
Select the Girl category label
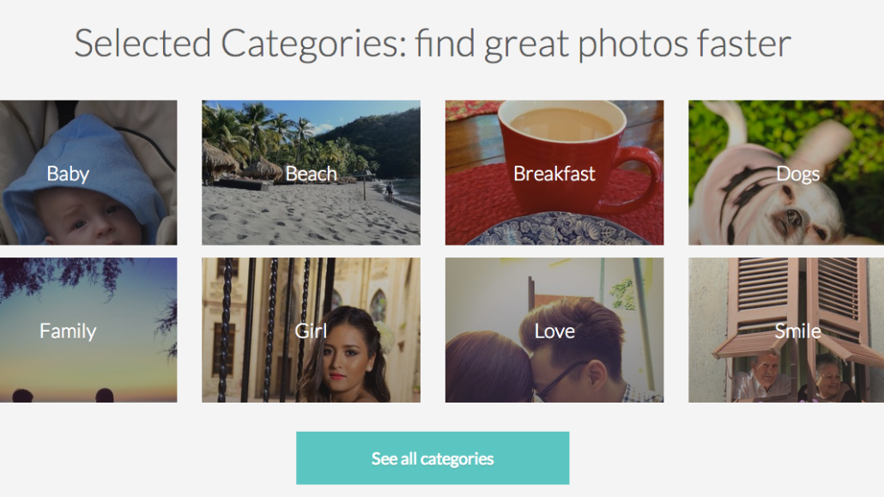tap(311, 331)
